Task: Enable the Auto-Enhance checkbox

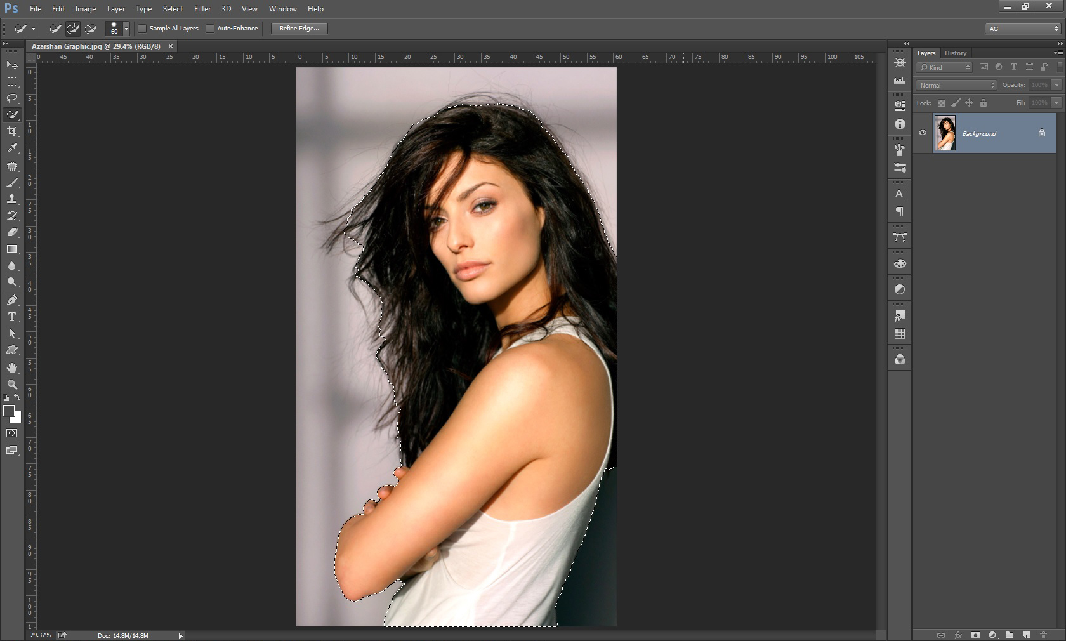Action: pyautogui.click(x=210, y=29)
